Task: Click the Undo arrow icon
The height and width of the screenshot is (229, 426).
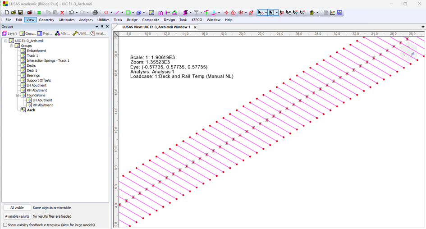Action: pos(72,13)
